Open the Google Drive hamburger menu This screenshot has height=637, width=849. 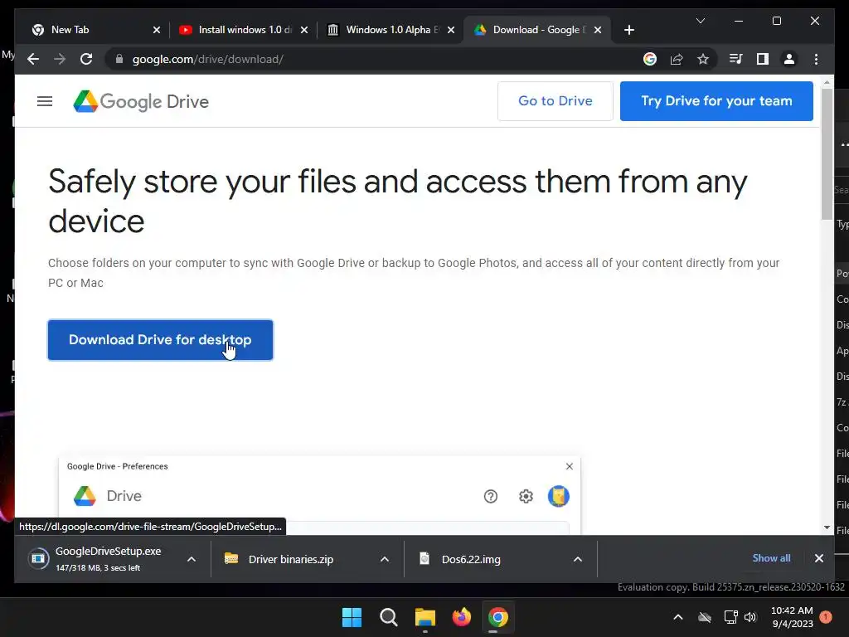pos(45,101)
